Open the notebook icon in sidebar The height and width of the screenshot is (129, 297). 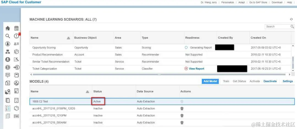click(x=16, y=75)
